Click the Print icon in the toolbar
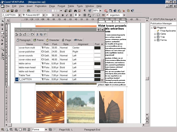 [16, 11]
